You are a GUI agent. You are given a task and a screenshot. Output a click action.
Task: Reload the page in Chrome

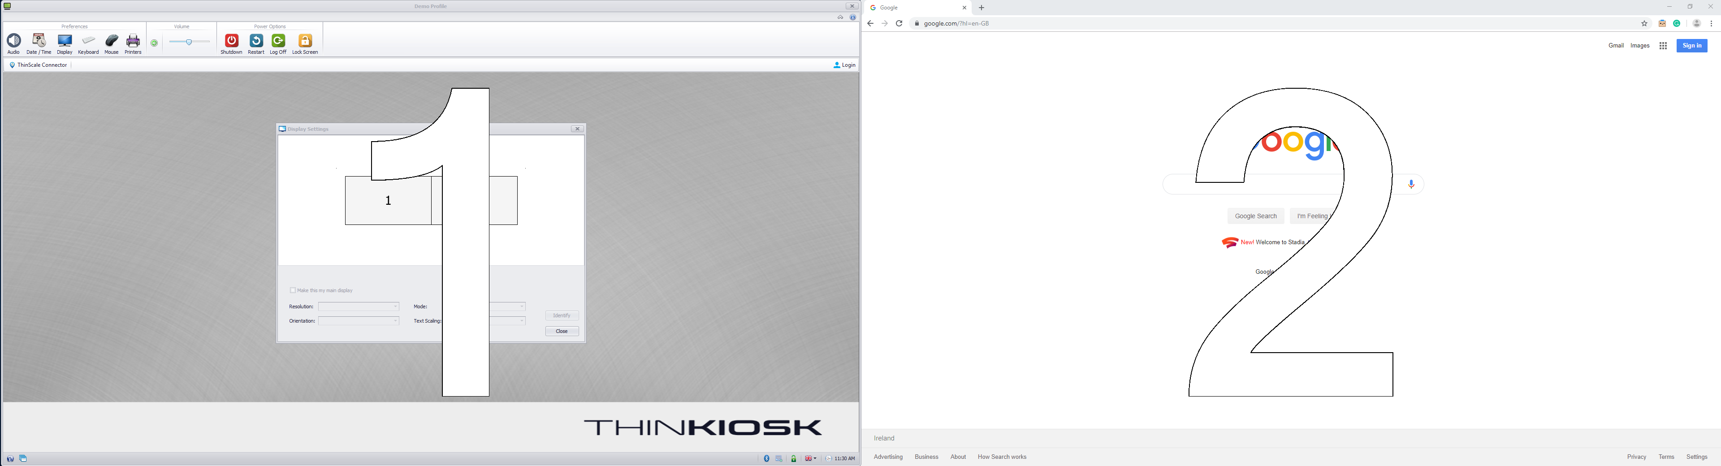pos(899,23)
